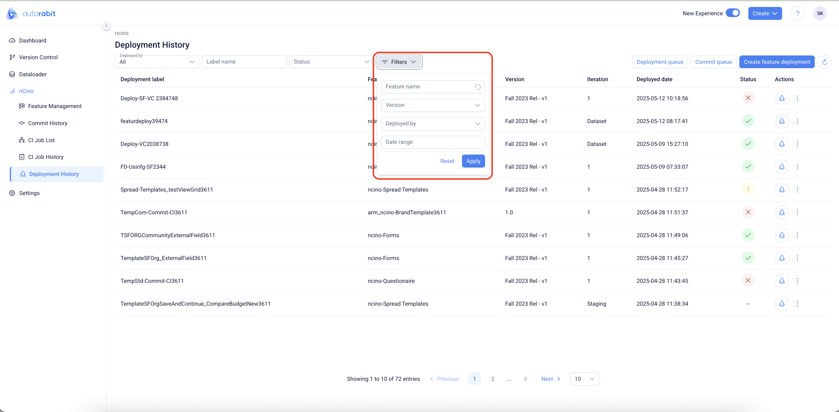Click rocket deploy icon for Deploy-SF-VC 2384748

click(782, 98)
